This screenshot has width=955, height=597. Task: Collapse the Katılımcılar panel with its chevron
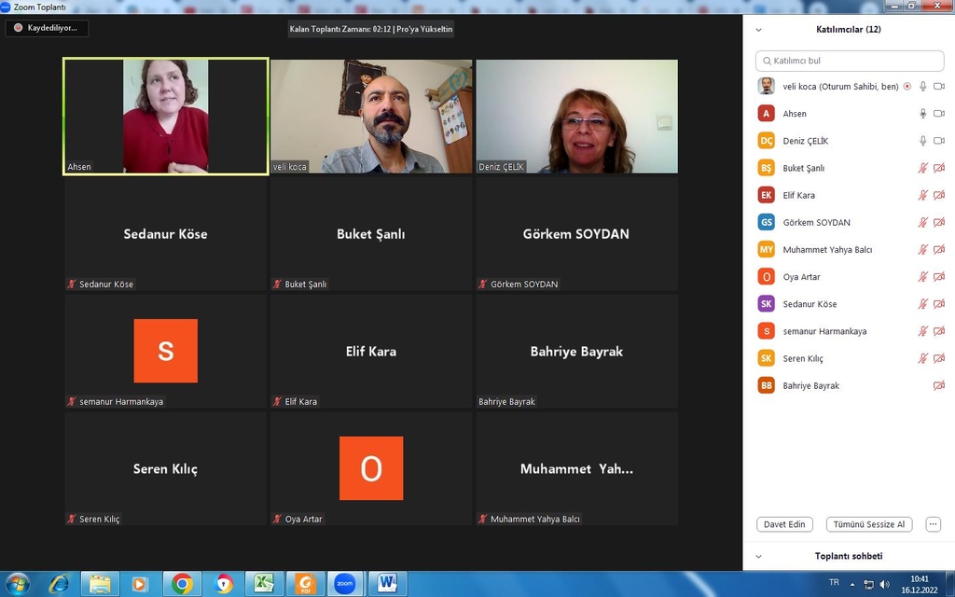click(758, 30)
